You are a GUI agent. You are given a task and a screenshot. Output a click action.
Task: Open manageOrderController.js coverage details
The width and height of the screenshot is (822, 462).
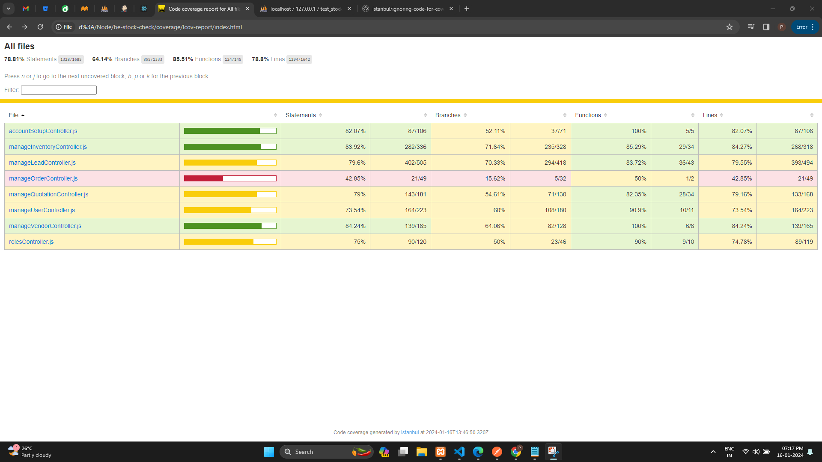(43, 178)
